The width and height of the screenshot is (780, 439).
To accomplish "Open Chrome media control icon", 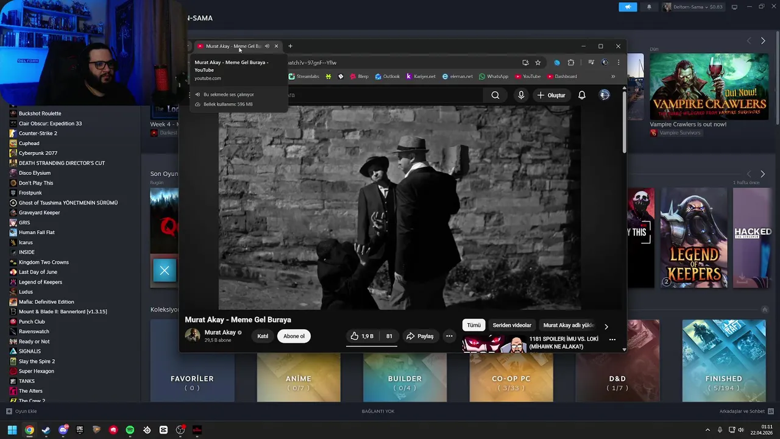I will pos(590,62).
